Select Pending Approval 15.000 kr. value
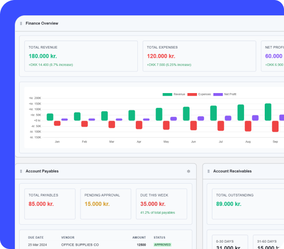This screenshot has width=284, height=249. click(x=97, y=204)
